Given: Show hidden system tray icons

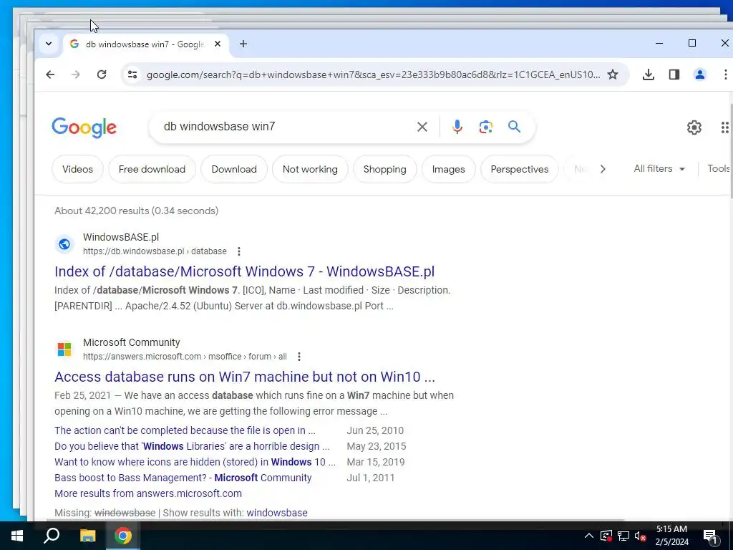Looking at the screenshot, I should [589, 536].
